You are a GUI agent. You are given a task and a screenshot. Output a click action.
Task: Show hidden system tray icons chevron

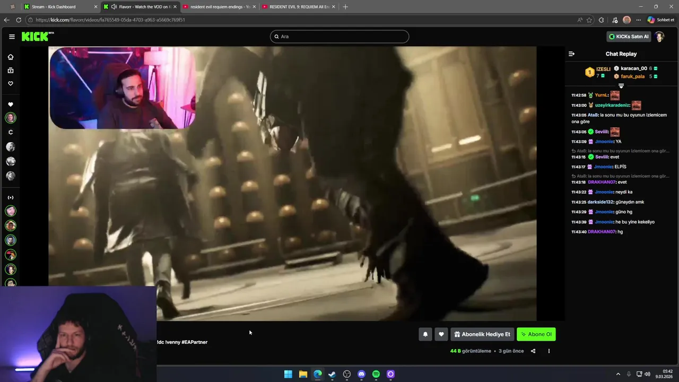coord(617,374)
